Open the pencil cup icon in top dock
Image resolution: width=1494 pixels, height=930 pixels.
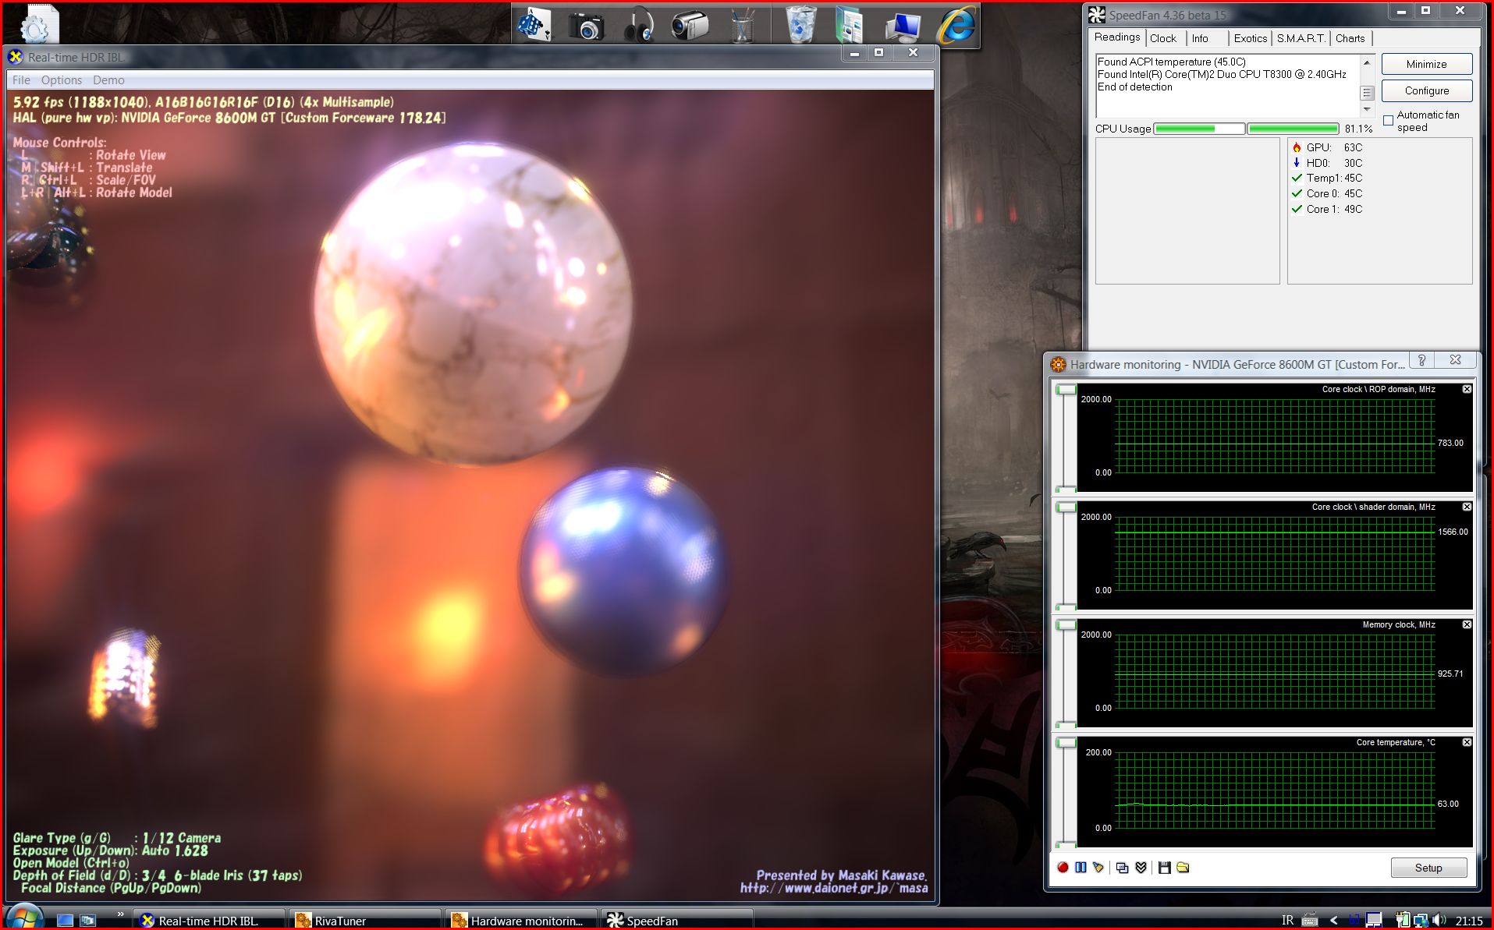742,26
